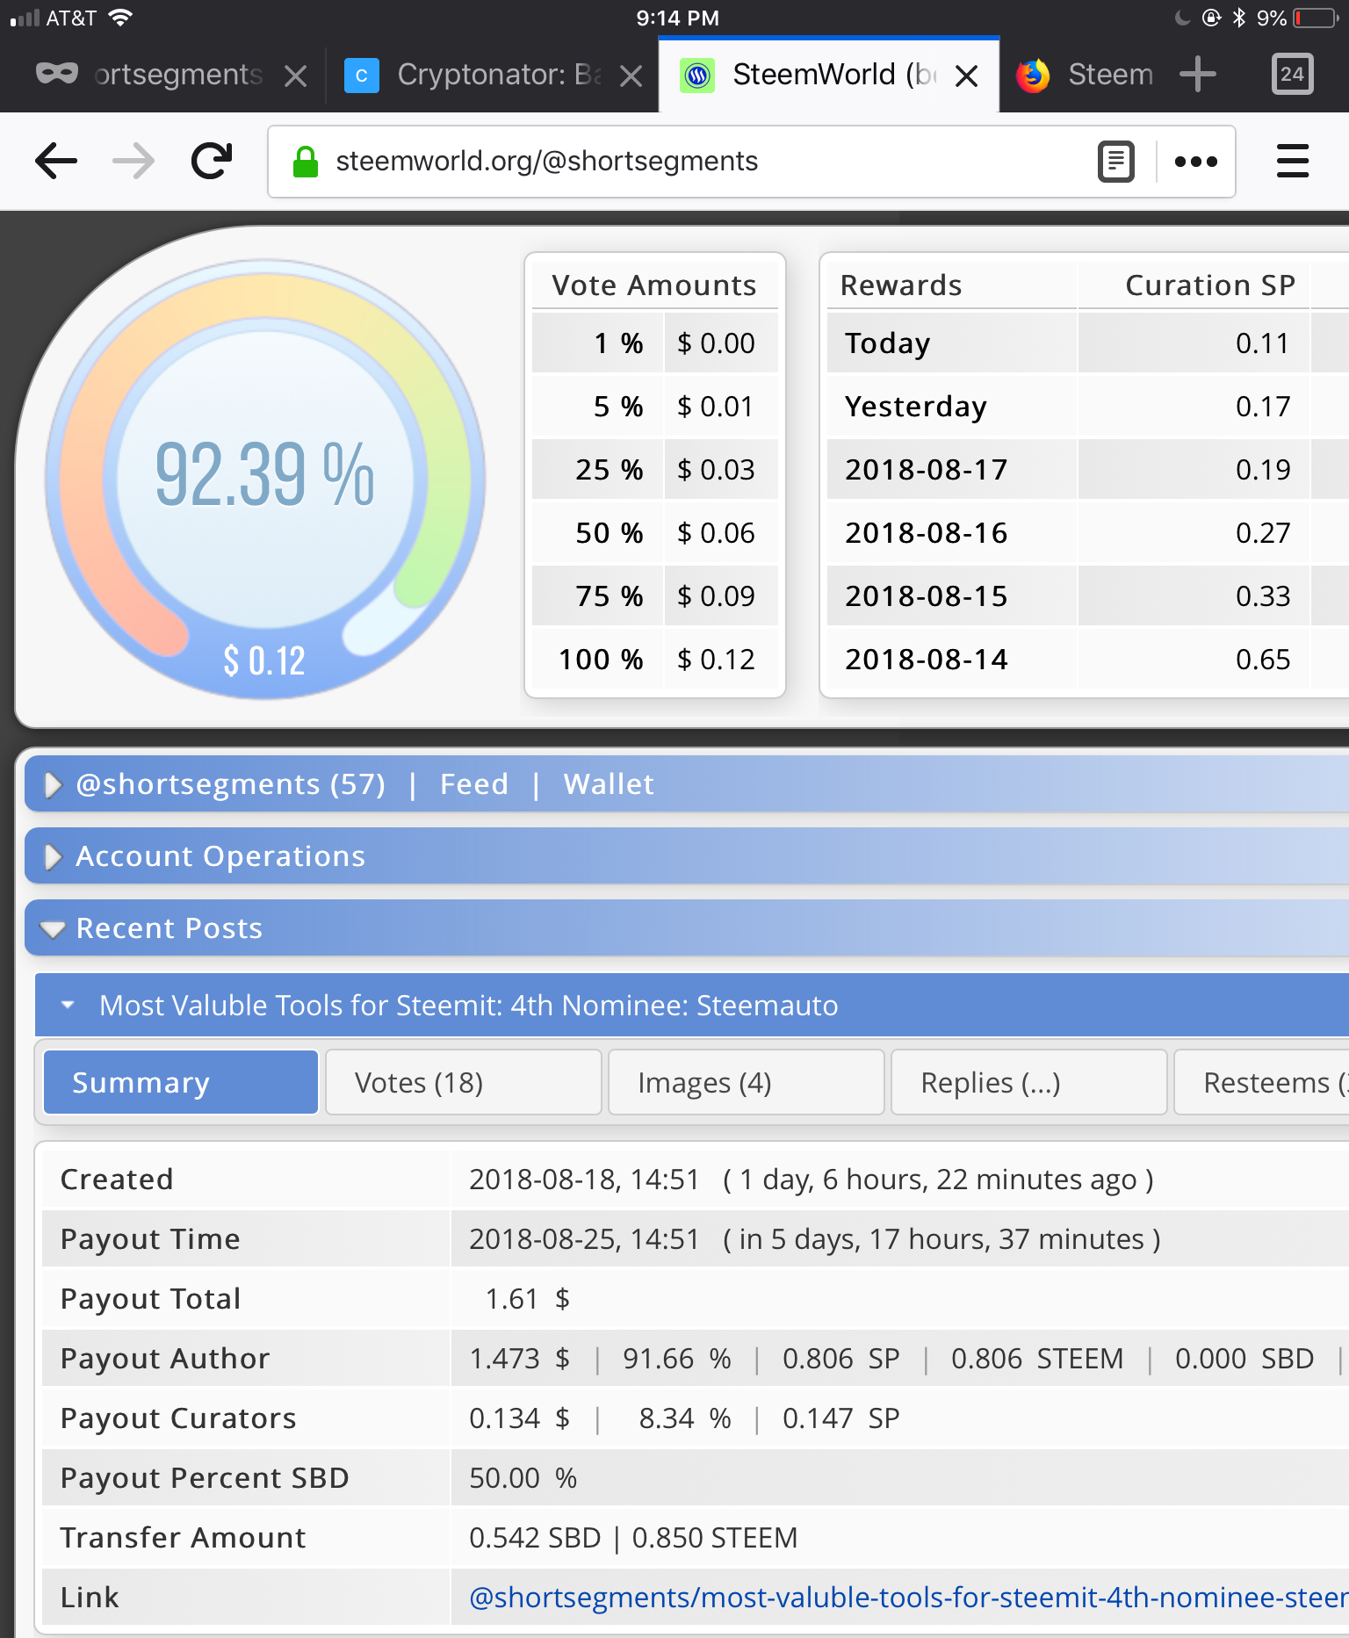Open the hamburger browser menu
This screenshot has height=1638, width=1349.
1292,162
